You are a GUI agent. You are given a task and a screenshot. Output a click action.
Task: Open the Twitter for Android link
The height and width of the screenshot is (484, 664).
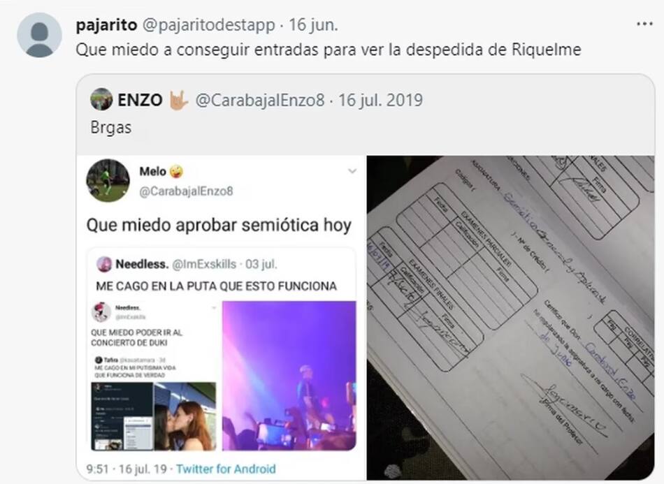226,469
